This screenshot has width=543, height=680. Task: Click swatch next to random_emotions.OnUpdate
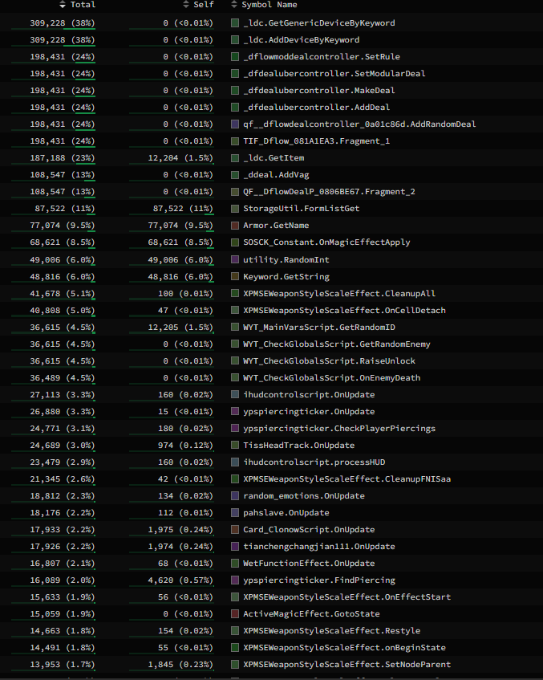coord(235,495)
